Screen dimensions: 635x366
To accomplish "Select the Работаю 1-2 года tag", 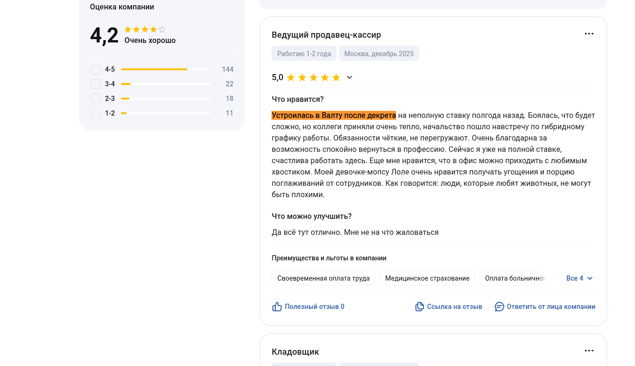I will [304, 53].
